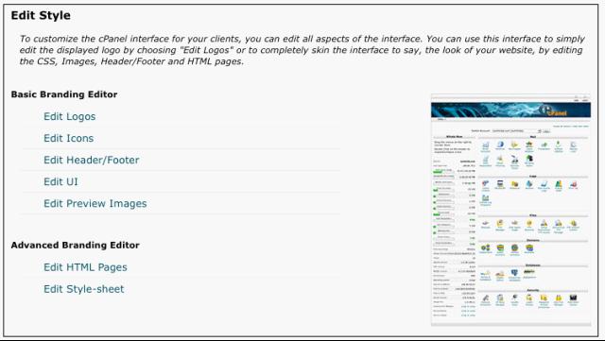Click the Files section's first icon in preview
Screen dimensions: 605x341
pos(485,224)
